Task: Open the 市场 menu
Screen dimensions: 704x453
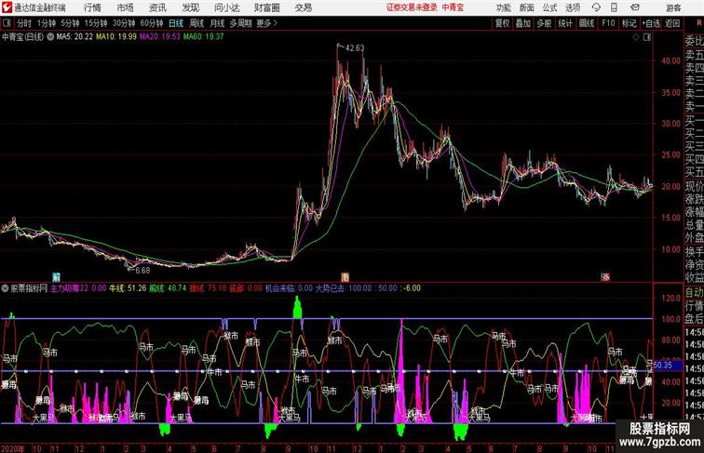Action: pyautogui.click(x=125, y=7)
